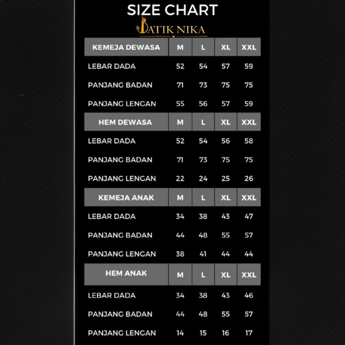The width and height of the screenshot is (345, 345).
Task: Click the L column header in Kemeja Anak
Action: [203, 198]
